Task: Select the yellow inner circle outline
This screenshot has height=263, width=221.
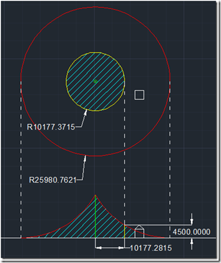Action: pos(66,82)
